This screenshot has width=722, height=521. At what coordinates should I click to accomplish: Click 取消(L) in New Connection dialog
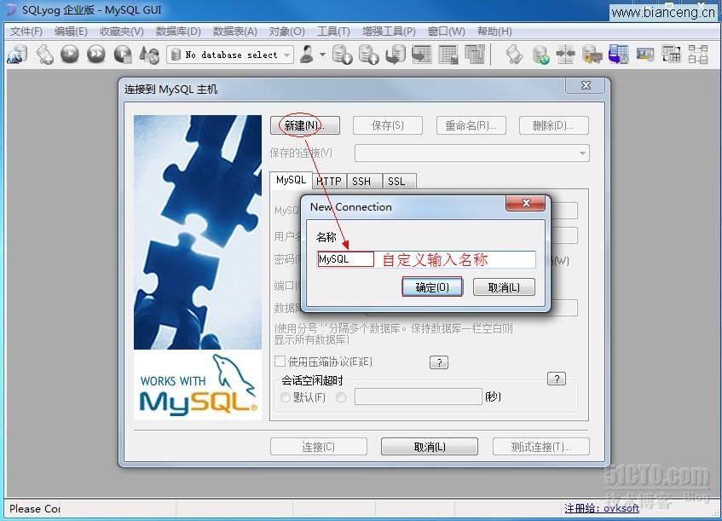pos(504,287)
